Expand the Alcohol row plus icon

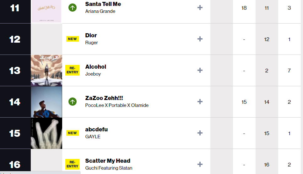coord(200,70)
